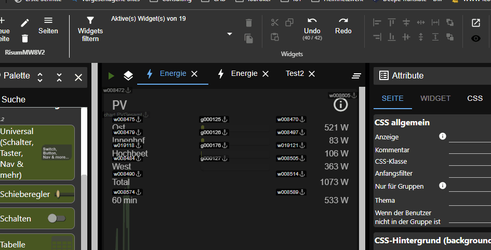This screenshot has width=491, height=250.
Task: Collapse all palette groups with fold arrows
Action: pyautogui.click(x=59, y=77)
